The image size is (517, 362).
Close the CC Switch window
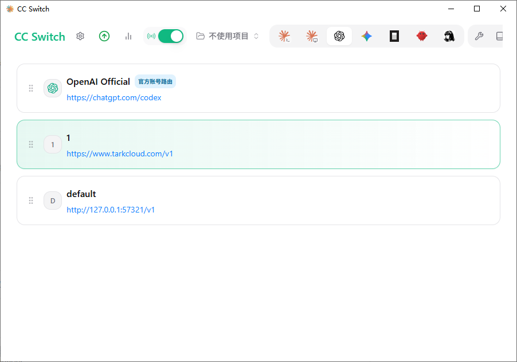(503, 9)
